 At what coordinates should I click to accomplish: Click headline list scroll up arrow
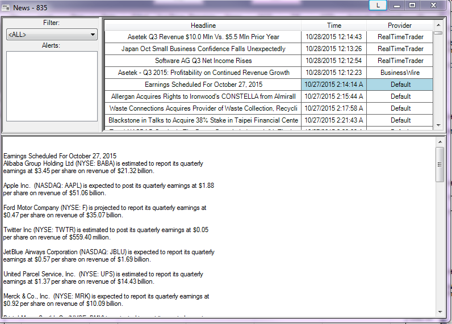click(x=438, y=25)
